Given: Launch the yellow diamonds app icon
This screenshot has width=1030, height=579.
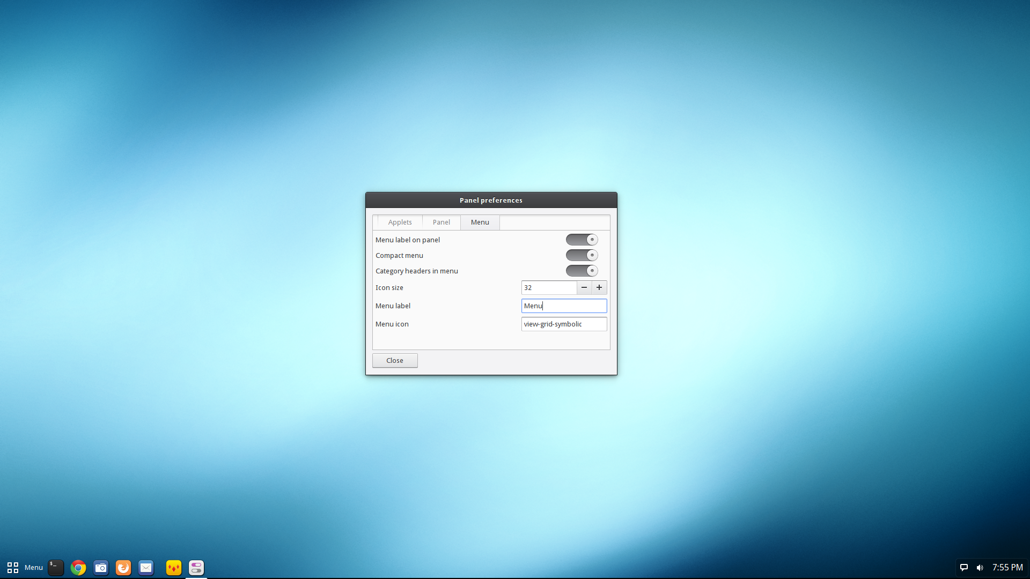Looking at the screenshot, I should (174, 567).
